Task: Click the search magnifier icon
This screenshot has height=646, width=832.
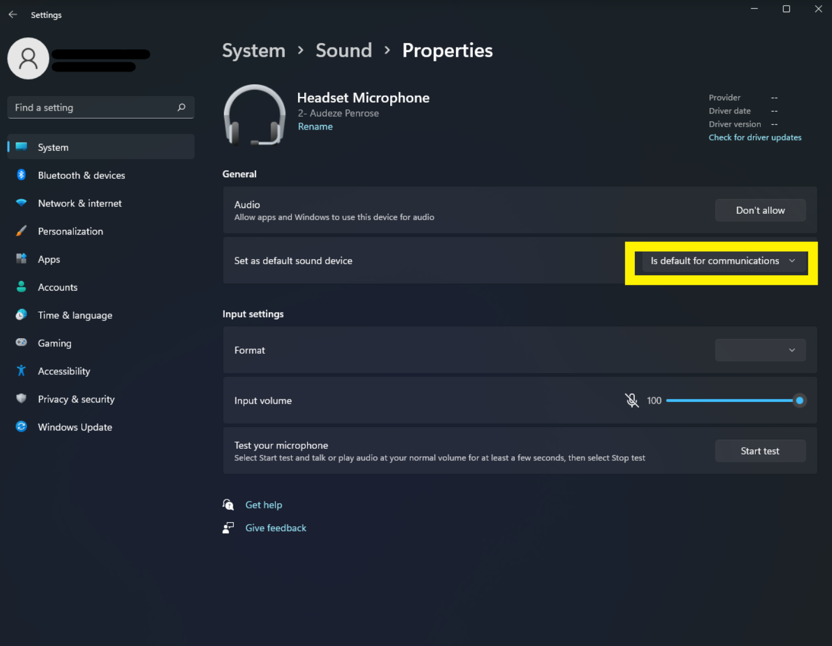Action: (x=182, y=107)
